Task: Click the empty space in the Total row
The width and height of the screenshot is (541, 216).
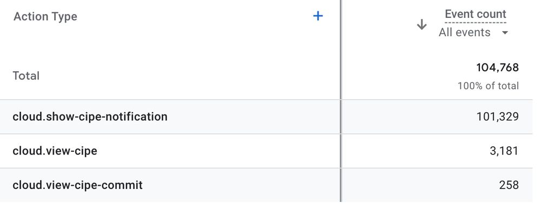Action: [x=190, y=76]
